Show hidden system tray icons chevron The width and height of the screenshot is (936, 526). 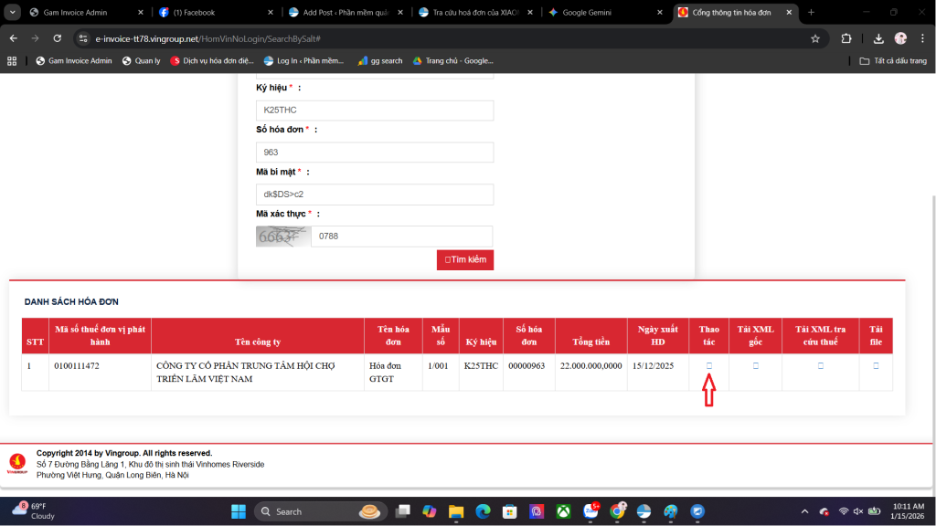pos(804,511)
